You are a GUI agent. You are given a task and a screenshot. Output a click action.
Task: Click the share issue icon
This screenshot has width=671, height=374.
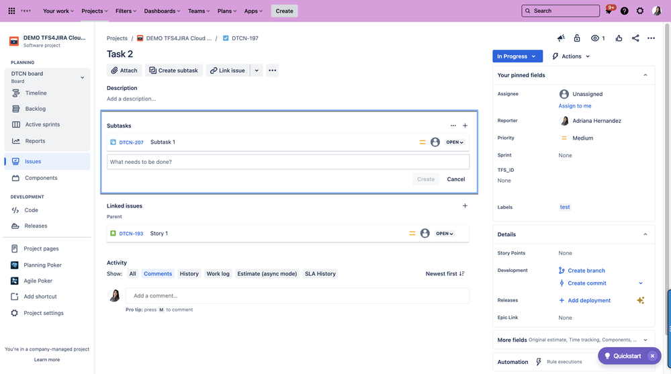(635, 38)
